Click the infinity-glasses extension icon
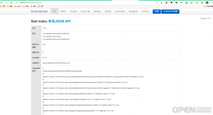Viewport: 213px width, 115px height. [x=181, y=3]
